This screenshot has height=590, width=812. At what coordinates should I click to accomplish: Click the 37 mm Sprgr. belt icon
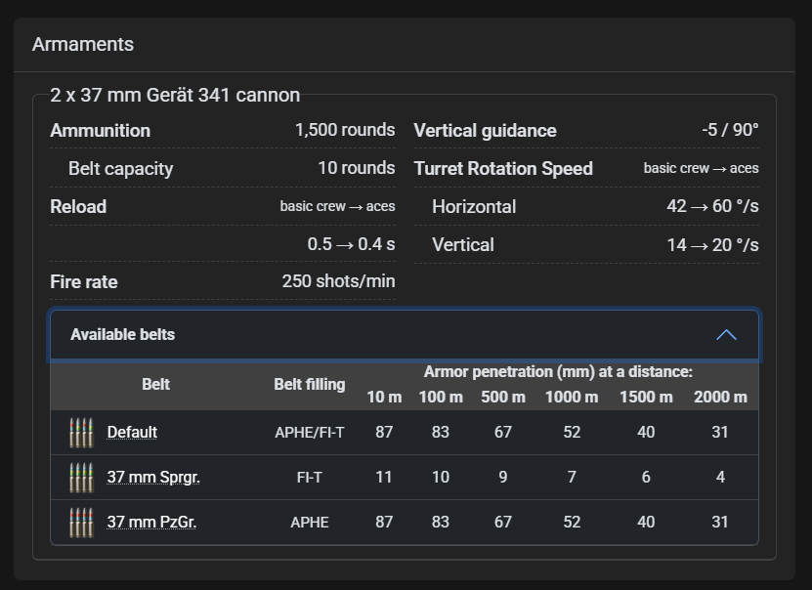coord(81,478)
